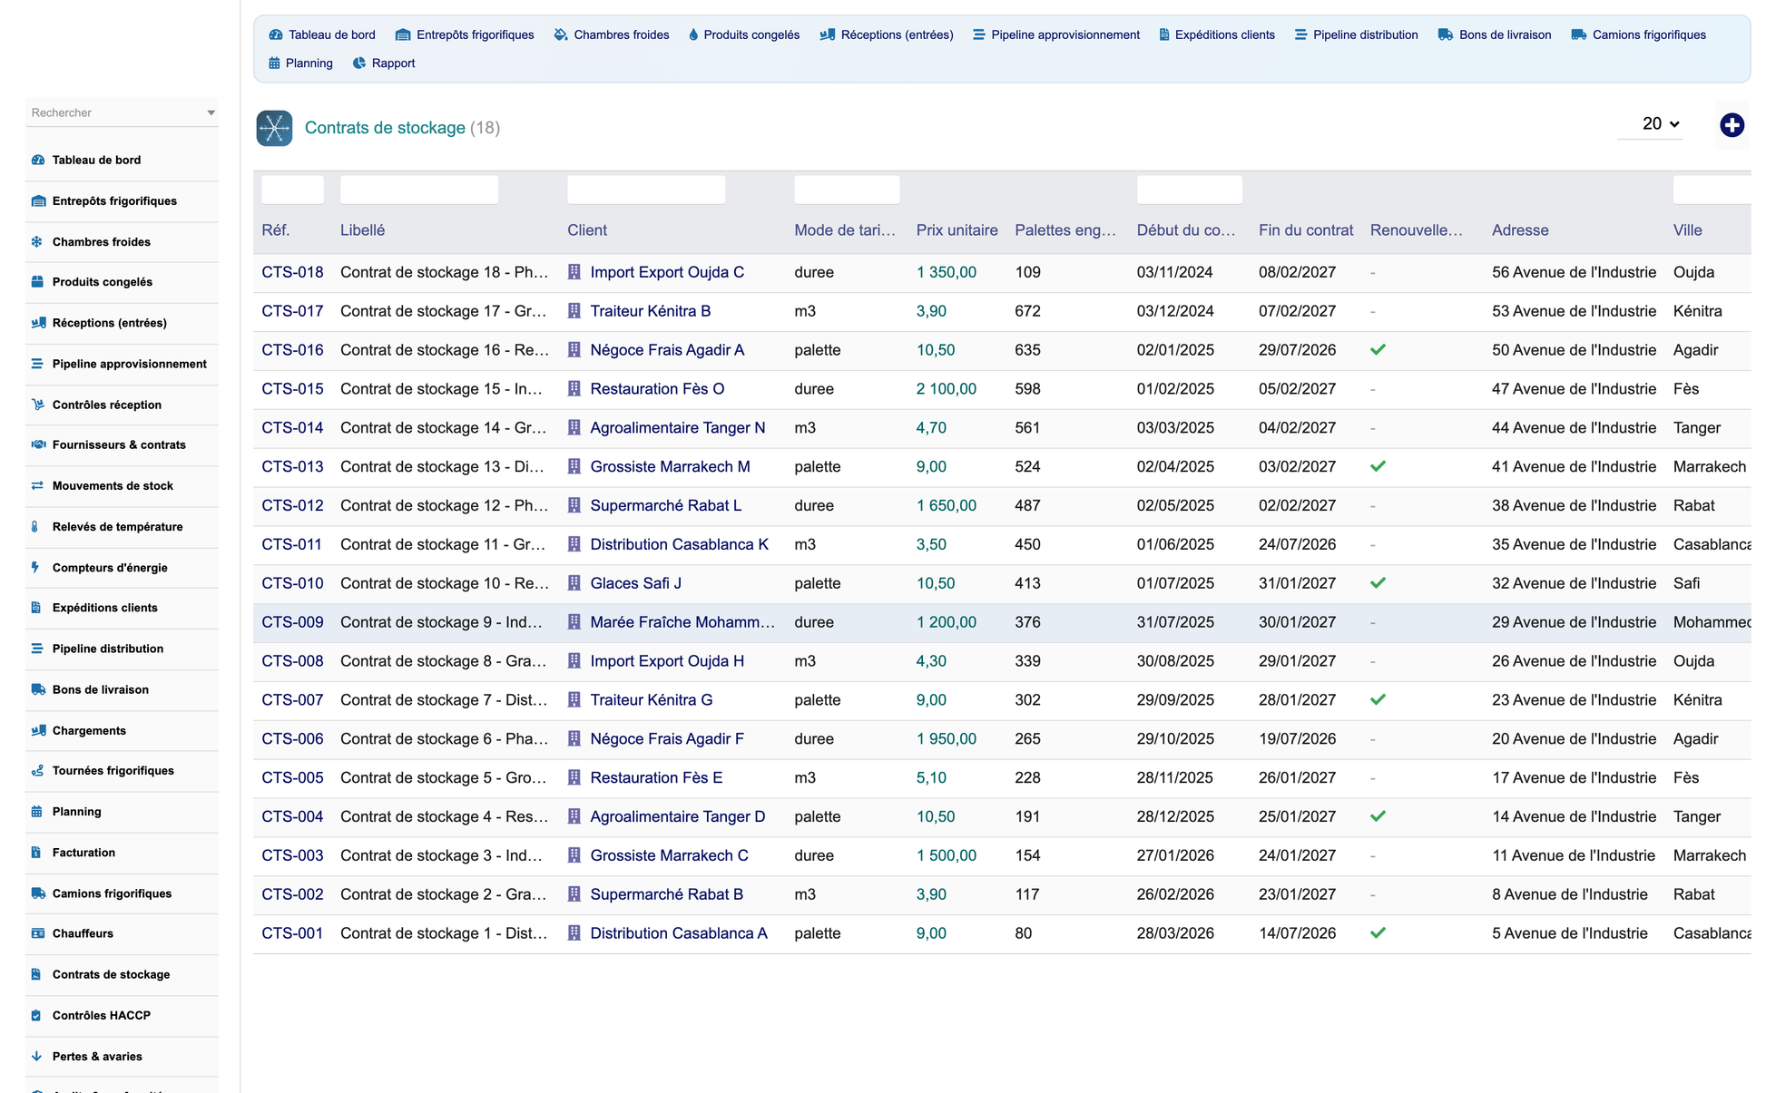Open contract CTS-001 reference link

[292, 933]
